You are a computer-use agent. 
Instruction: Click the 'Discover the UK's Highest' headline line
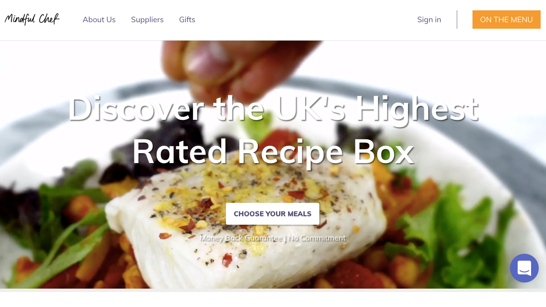273,109
